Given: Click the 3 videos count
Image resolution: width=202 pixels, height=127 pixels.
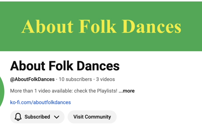Looking at the screenshot, I should [106, 79].
